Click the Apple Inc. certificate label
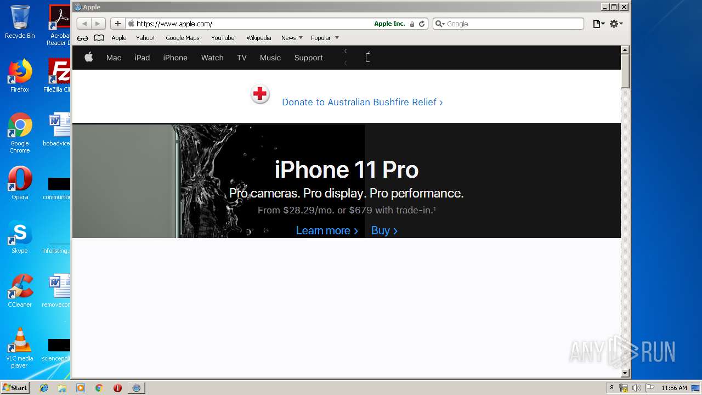Screen dimensions: 702x395 389,24
